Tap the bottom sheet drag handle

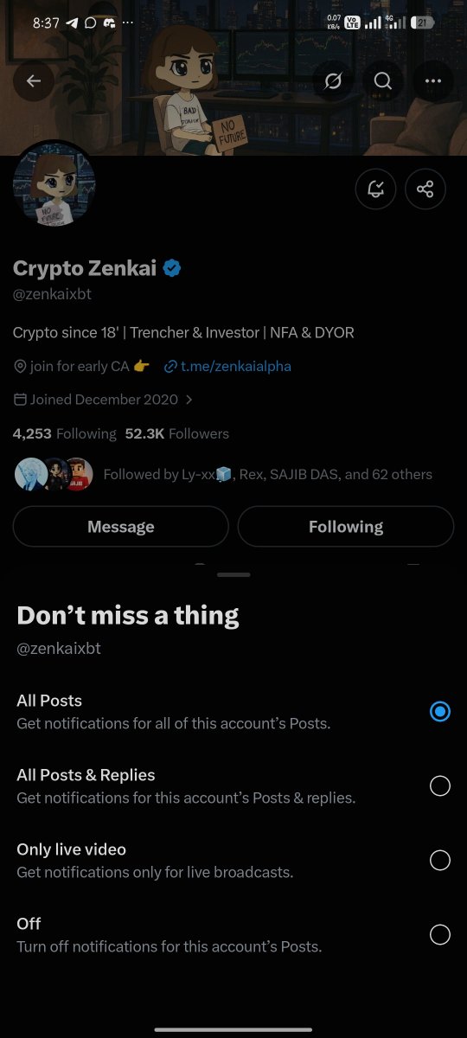pyautogui.click(x=233, y=574)
